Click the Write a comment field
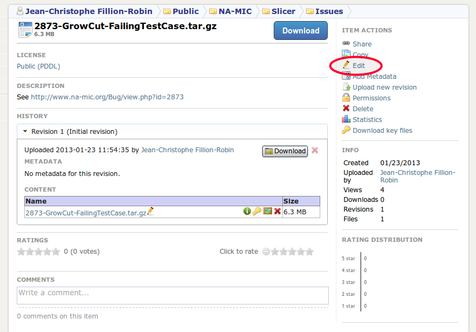The height and width of the screenshot is (332, 476). click(173, 295)
